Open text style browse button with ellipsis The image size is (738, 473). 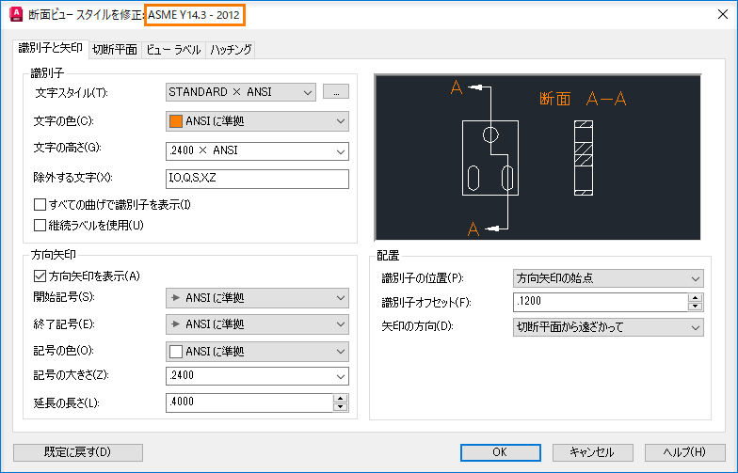(x=335, y=92)
